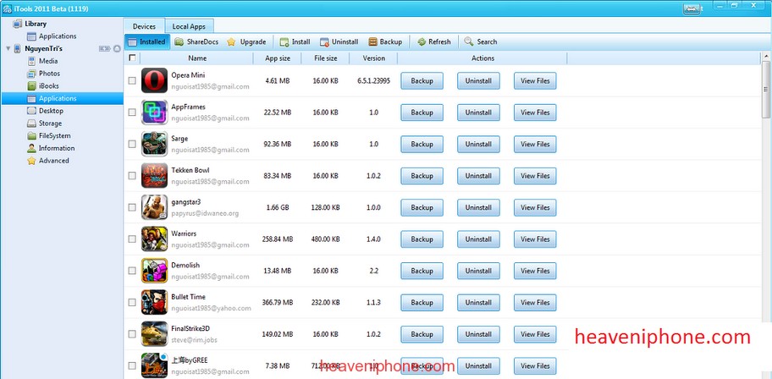Check the Warriors row checkbox
This screenshot has width=772, height=379.
pos(132,239)
